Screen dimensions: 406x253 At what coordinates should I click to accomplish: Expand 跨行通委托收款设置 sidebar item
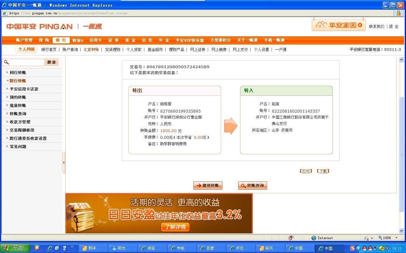click(28, 139)
